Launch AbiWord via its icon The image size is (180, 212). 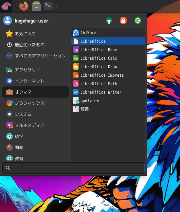76,33
